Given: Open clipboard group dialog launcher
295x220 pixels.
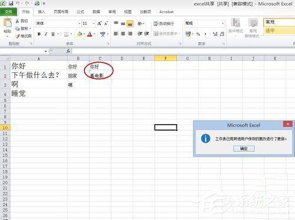Looking at the screenshot, I should pyautogui.click(x=31, y=44).
